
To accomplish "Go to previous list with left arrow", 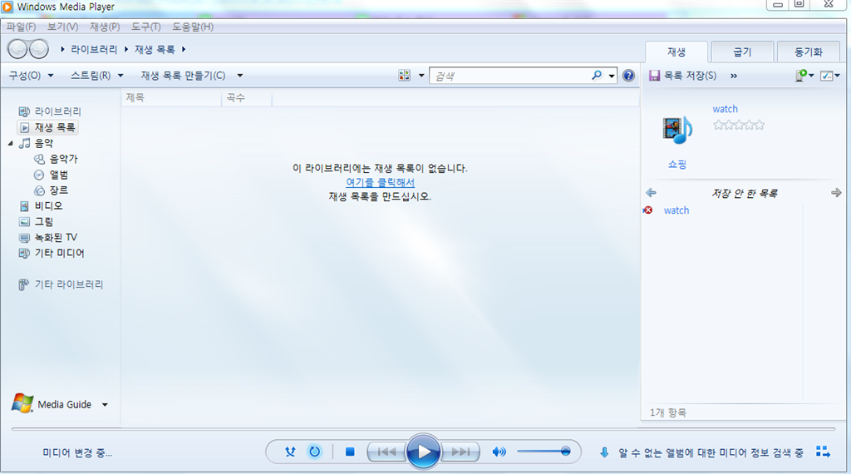I will (x=652, y=193).
